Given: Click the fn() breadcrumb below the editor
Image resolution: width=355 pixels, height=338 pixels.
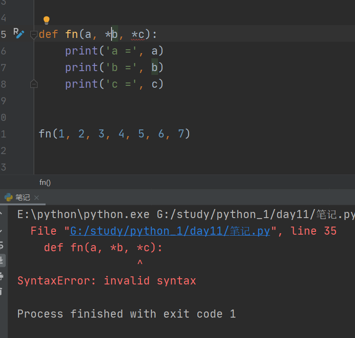Looking at the screenshot, I should (45, 182).
